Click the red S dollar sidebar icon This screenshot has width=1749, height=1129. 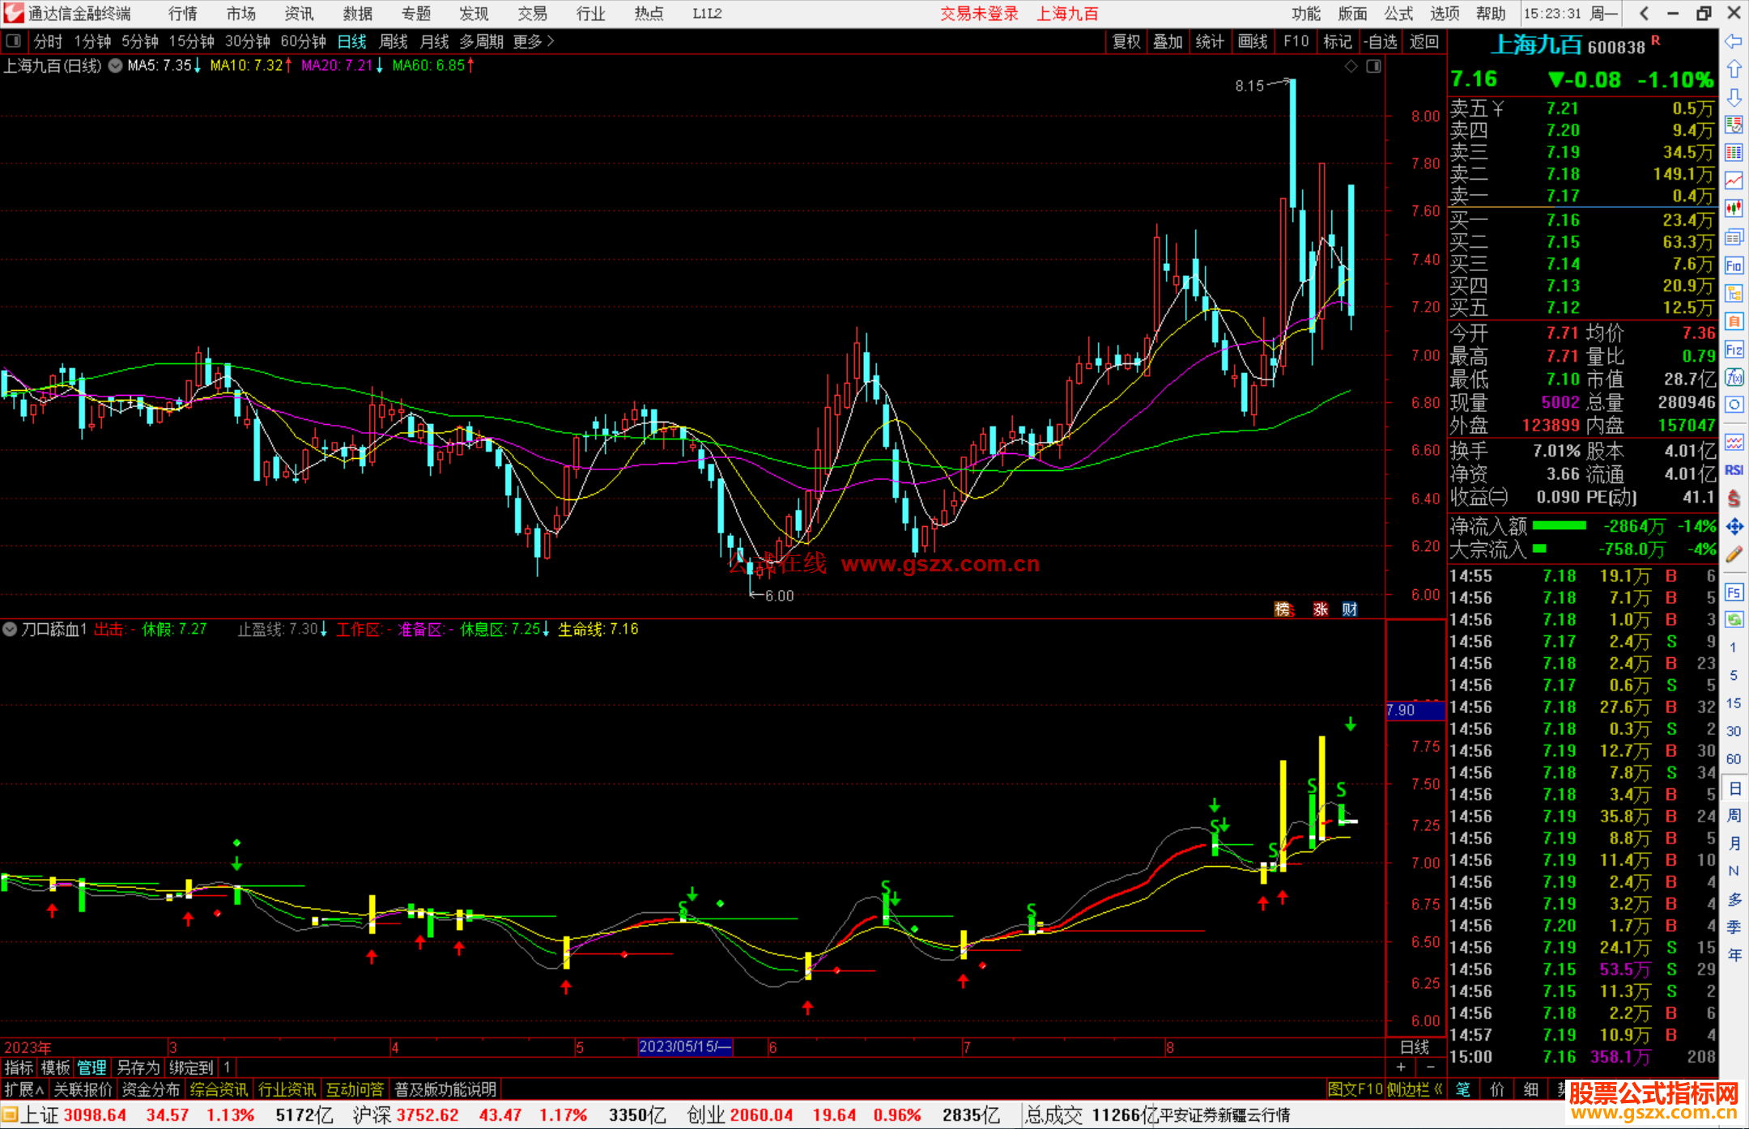click(x=1734, y=499)
